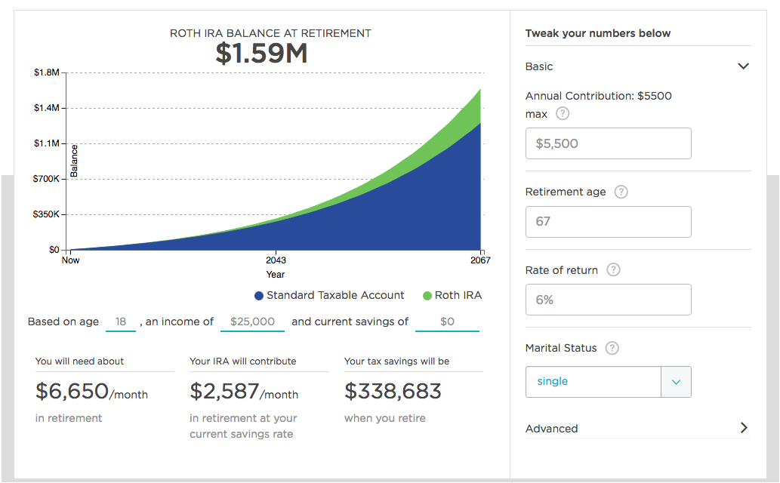The height and width of the screenshot is (483, 780).
Task: Click the Marital Status question mark icon
Action: pyautogui.click(x=612, y=348)
